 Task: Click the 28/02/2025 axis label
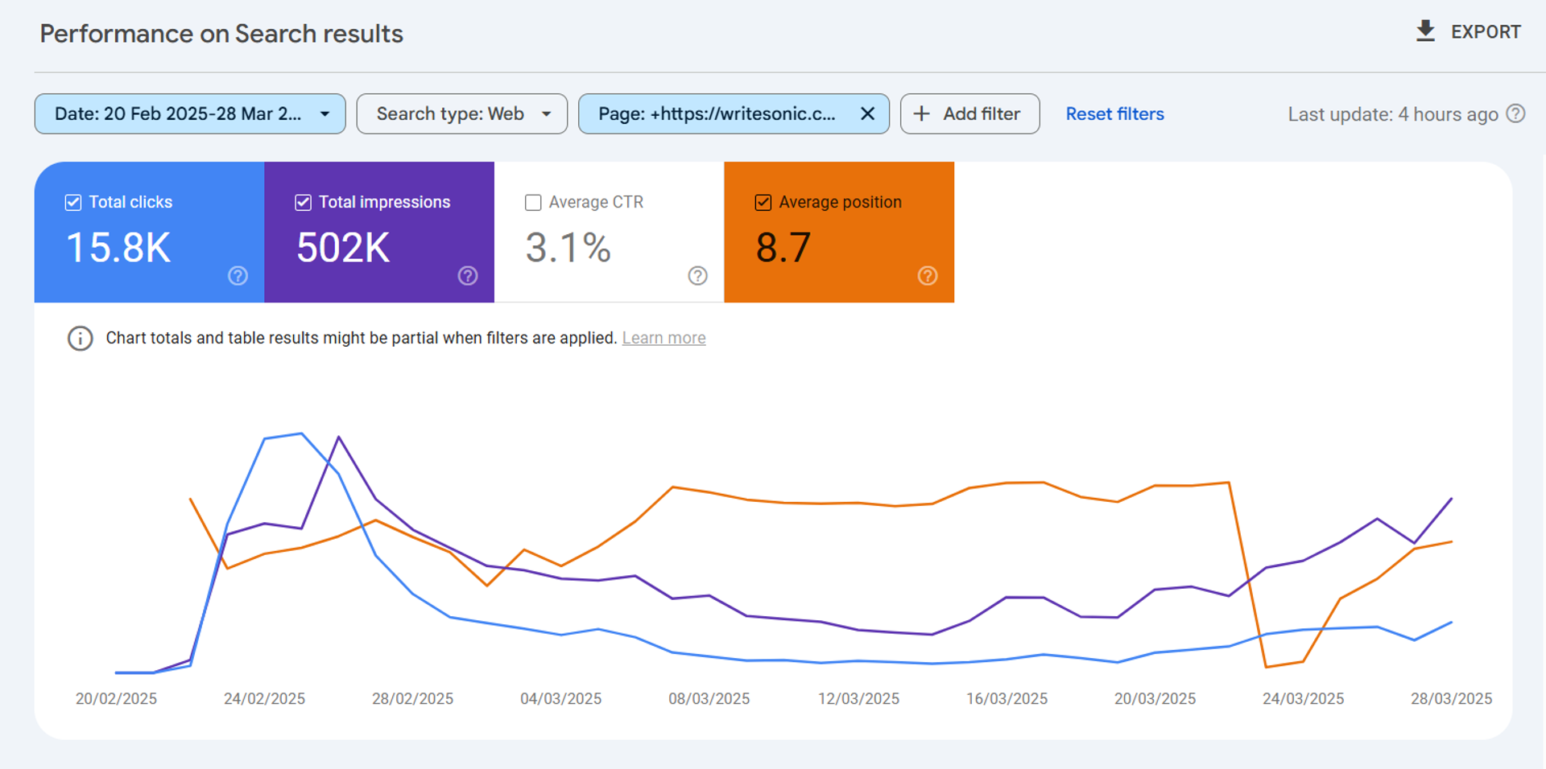click(412, 698)
